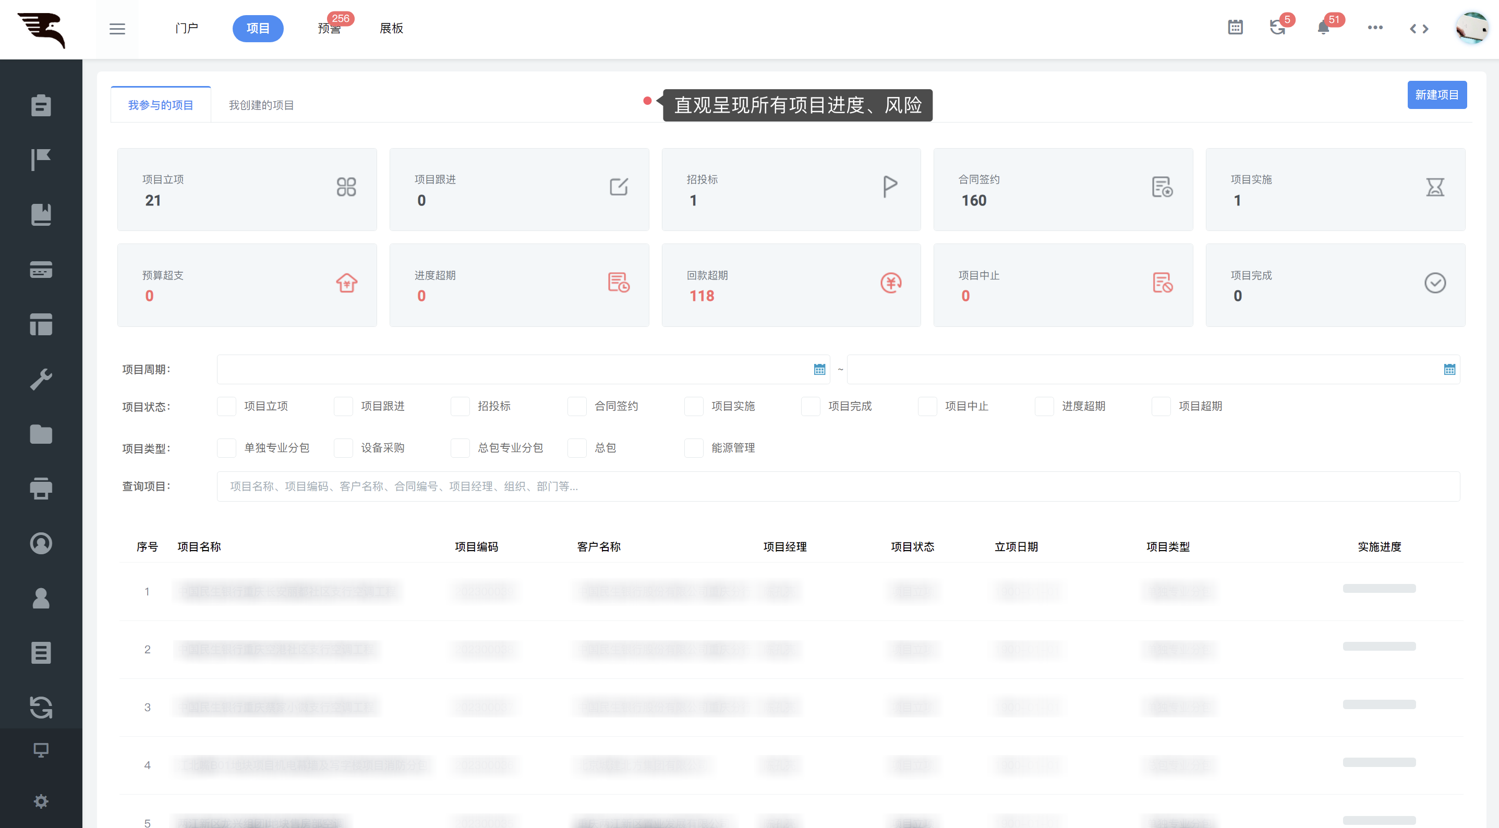The image size is (1499, 828).
Task: Open the code brackets icon in header
Action: coord(1419,29)
